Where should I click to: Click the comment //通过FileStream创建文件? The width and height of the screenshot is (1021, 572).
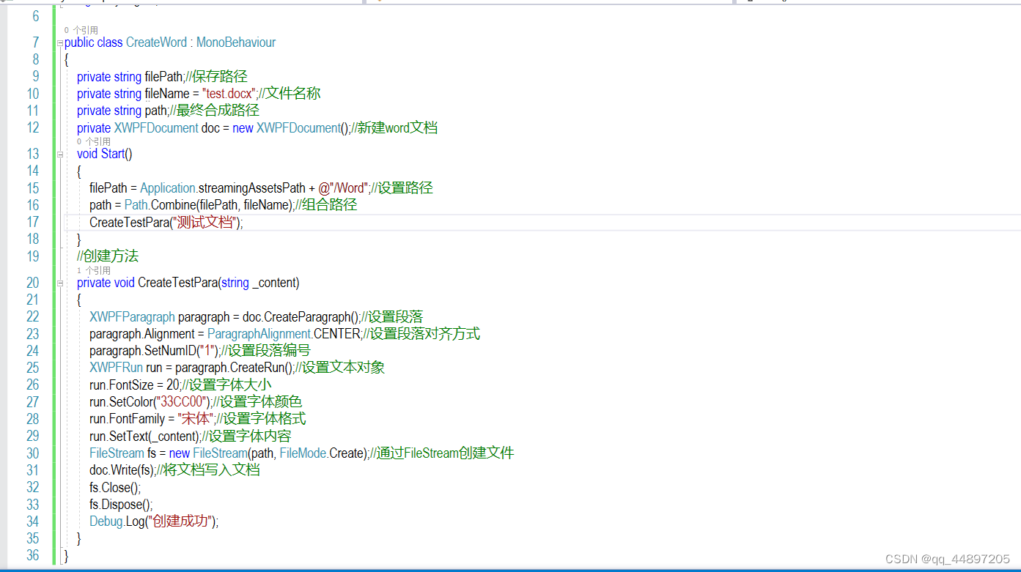(x=442, y=453)
